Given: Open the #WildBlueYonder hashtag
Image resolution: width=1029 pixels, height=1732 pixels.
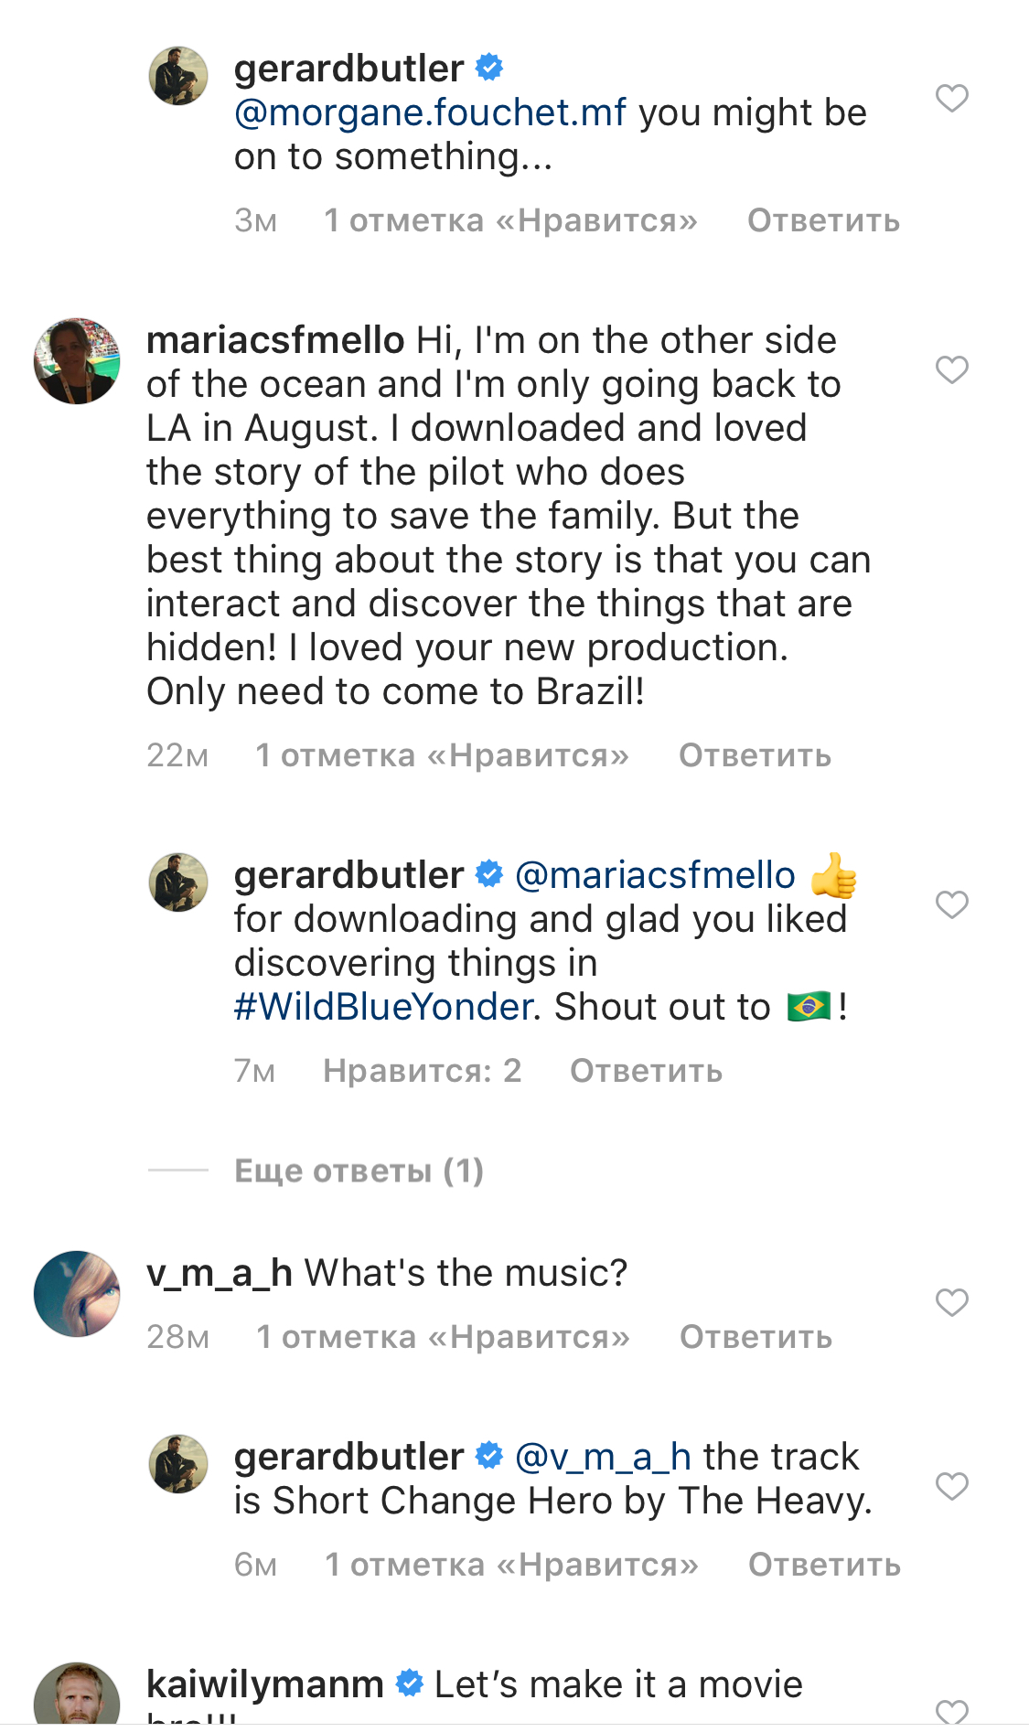Looking at the screenshot, I should point(383,1007).
